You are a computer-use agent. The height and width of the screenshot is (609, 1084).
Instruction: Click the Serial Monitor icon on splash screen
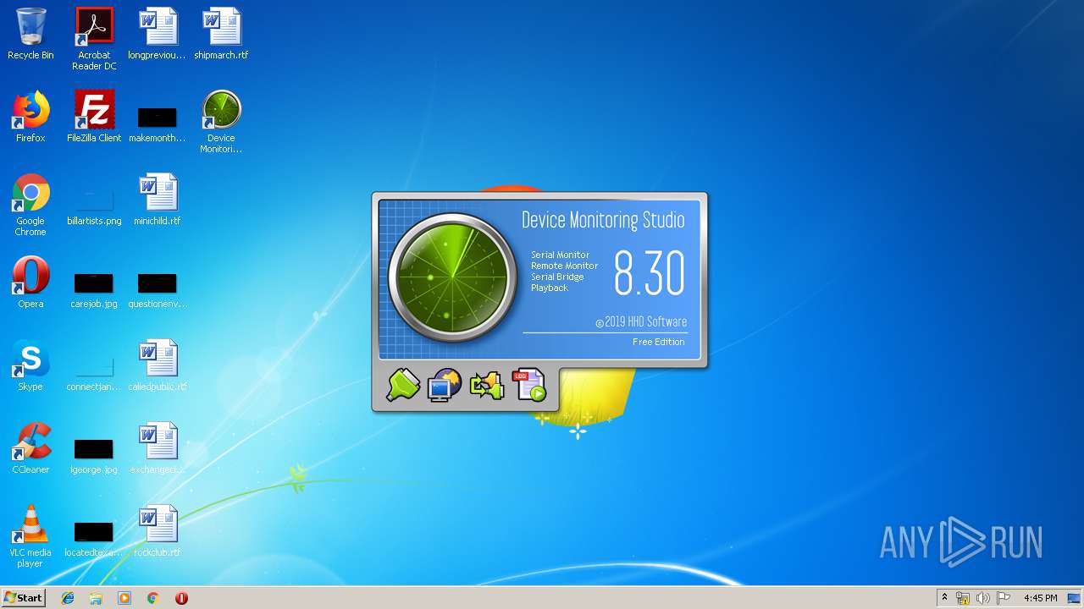[x=404, y=385]
